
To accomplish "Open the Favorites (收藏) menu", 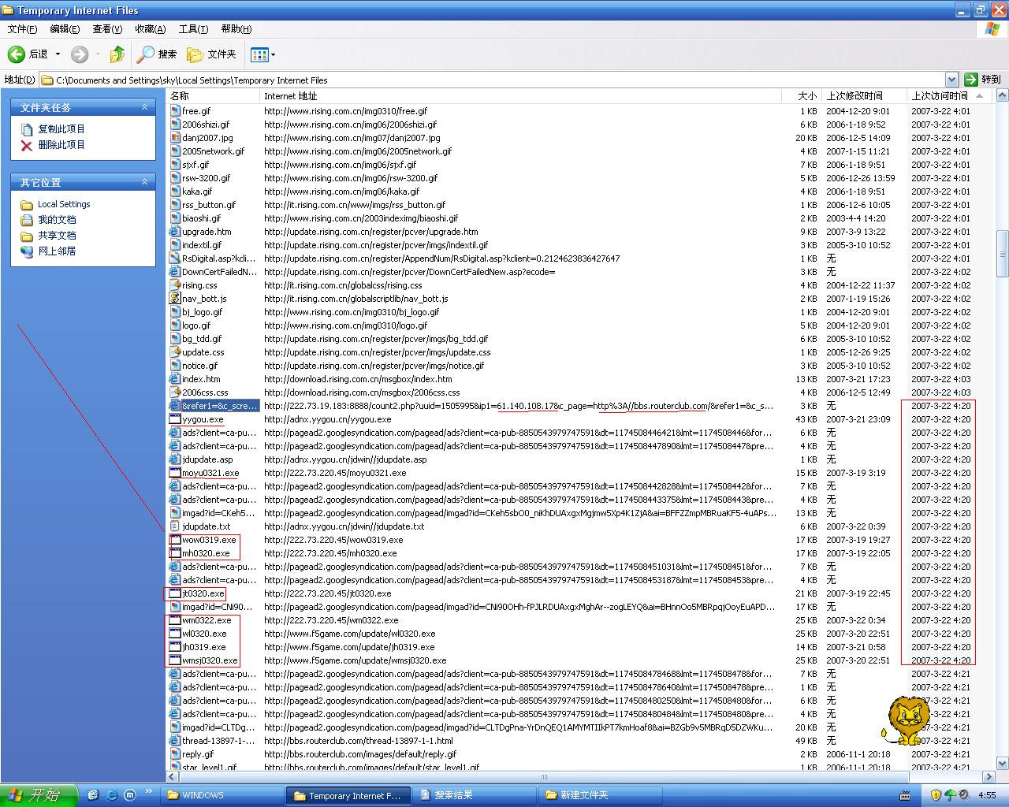I will click(150, 29).
